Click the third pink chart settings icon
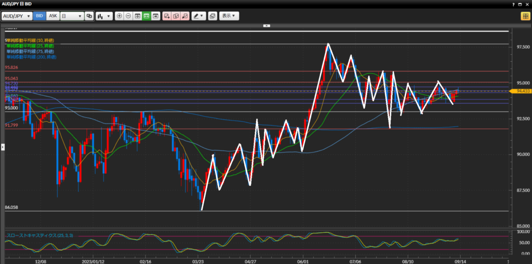The image size is (532, 264). point(184,16)
